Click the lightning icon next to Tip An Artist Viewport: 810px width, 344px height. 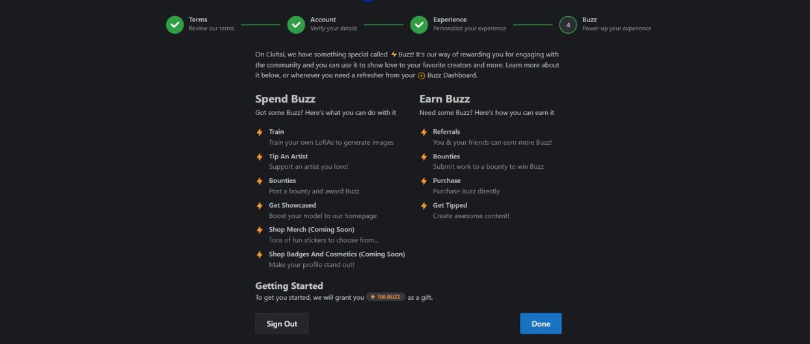[x=260, y=157]
